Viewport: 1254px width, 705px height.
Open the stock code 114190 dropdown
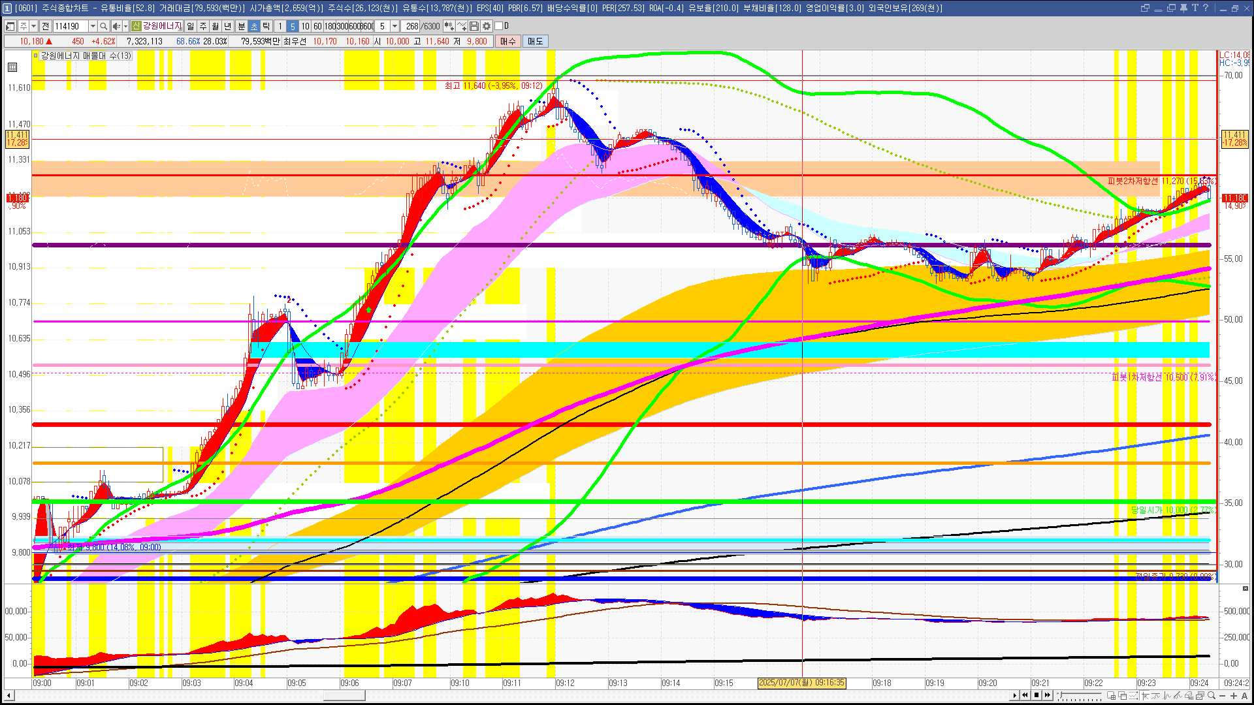(93, 26)
